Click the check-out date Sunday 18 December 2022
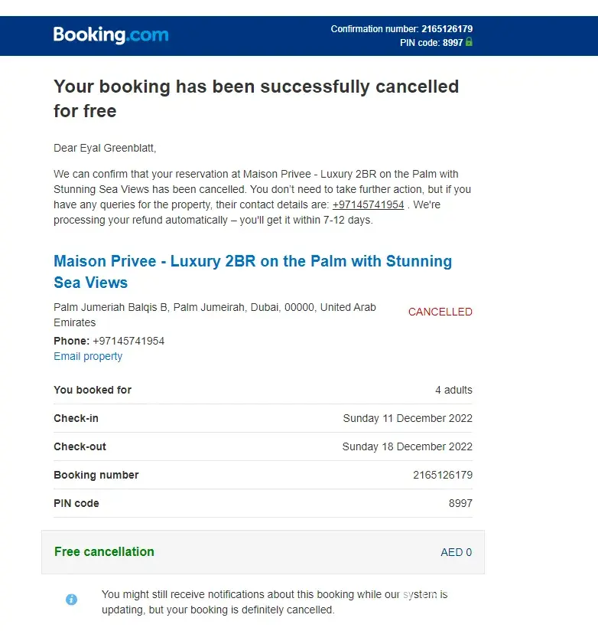The image size is (598, 631). coord(407,446)
